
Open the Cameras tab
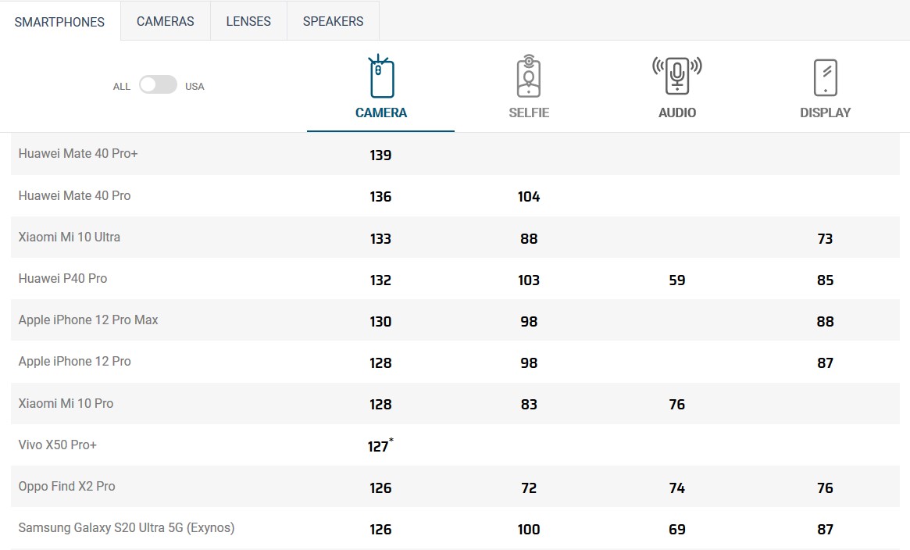point(165,22)
